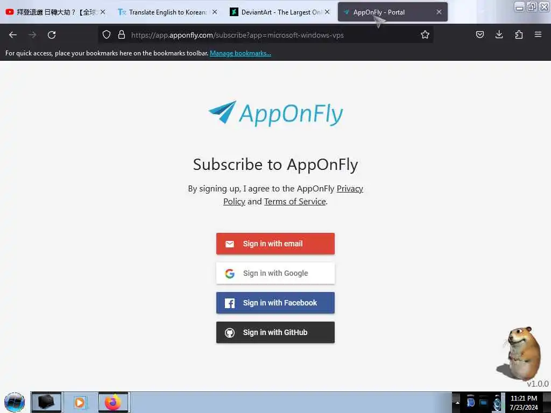Open the black box taskbar application
Viewport: 551px width, 413px height.
pos(46,402)
